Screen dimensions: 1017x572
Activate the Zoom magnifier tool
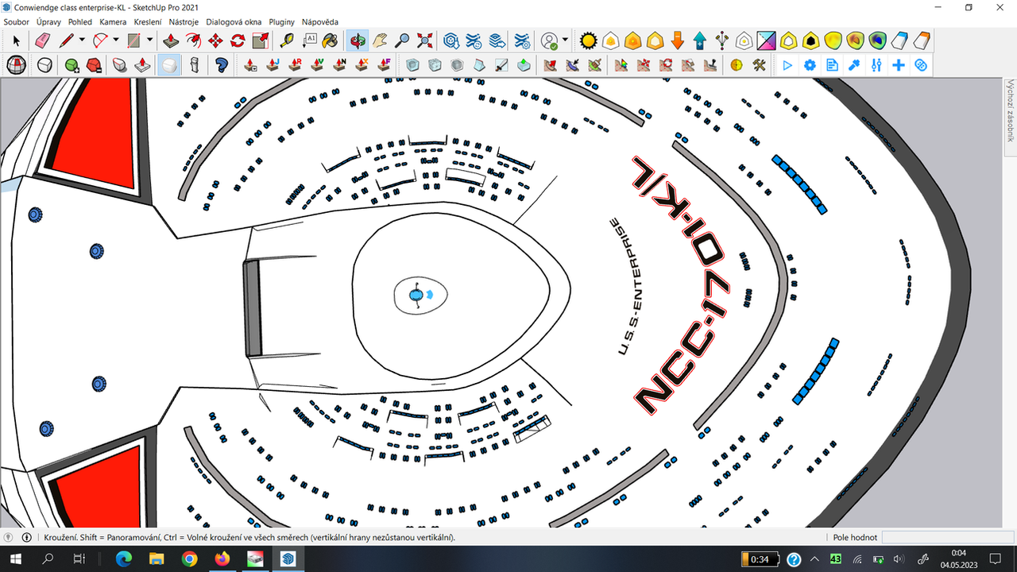[x=403, y=41]
